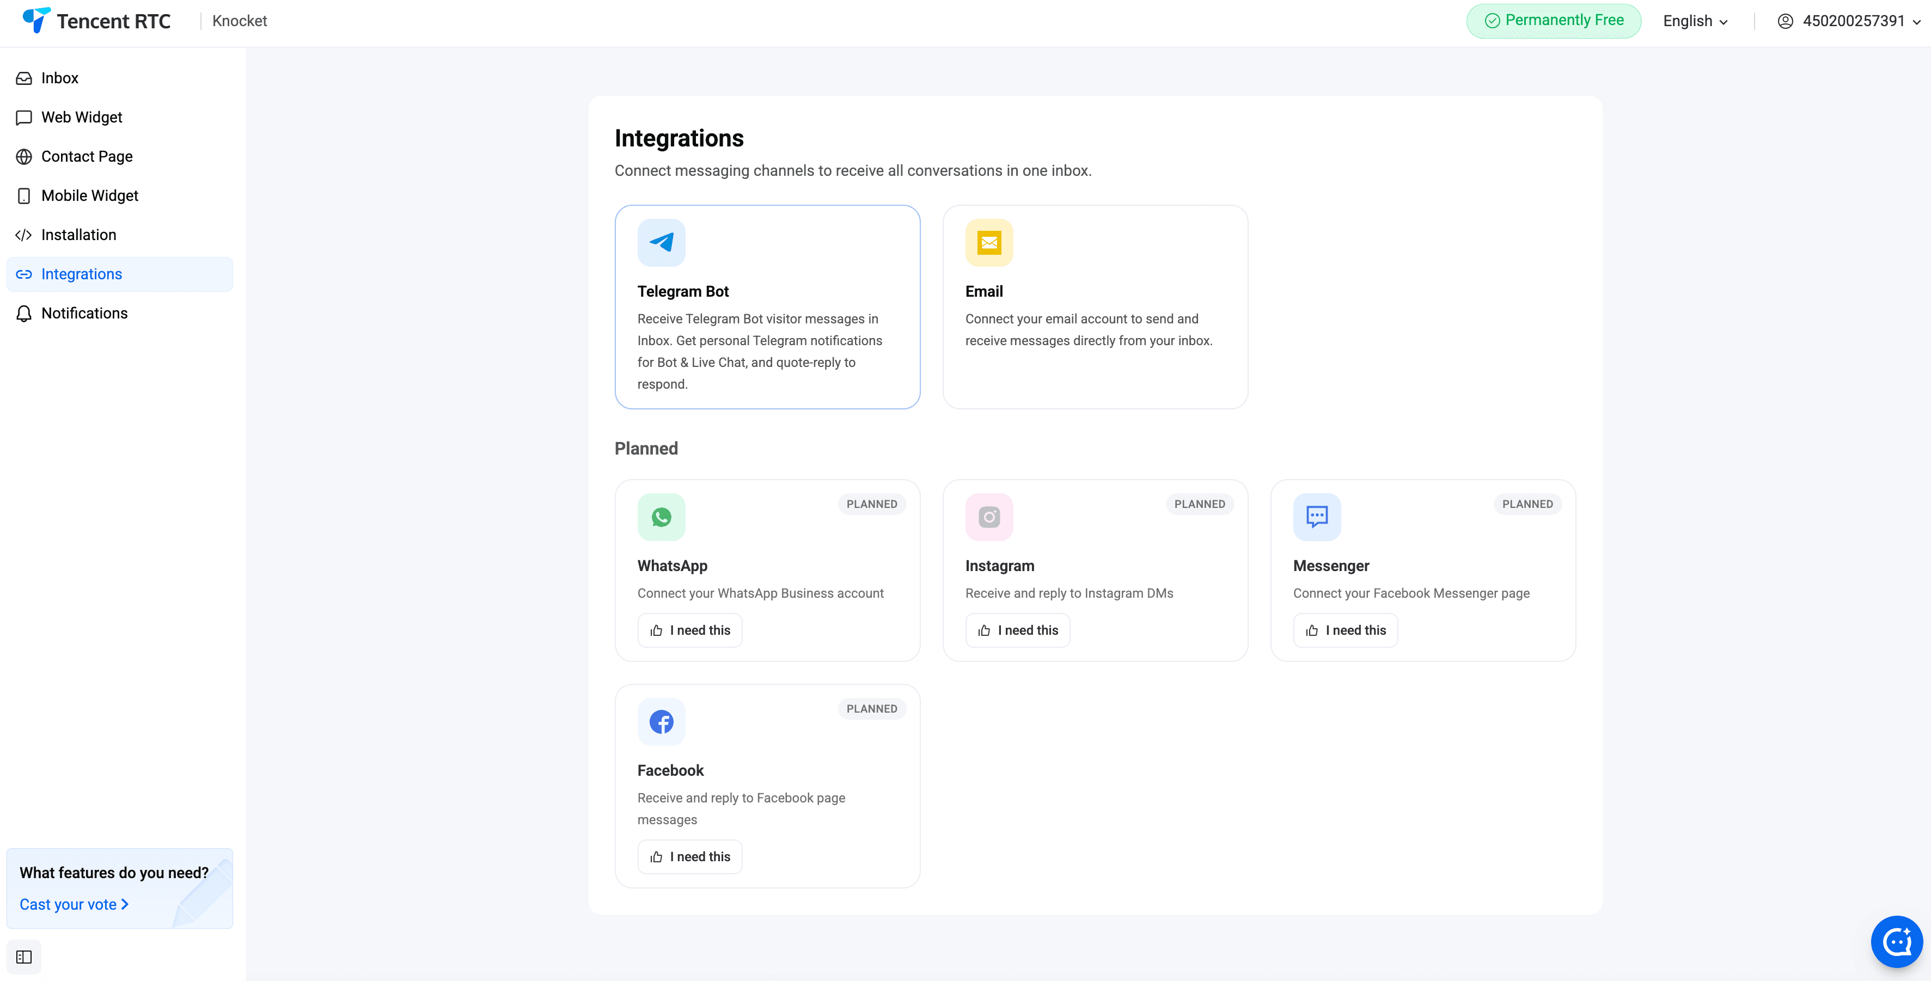This screenshot has width=1931, height=981.
Task: Click the yellow Email envelope icon
Action: click(989, 243)
